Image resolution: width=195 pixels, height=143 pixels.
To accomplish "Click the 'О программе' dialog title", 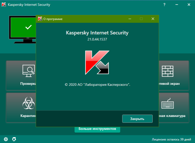I will click(x=53, y=19).
